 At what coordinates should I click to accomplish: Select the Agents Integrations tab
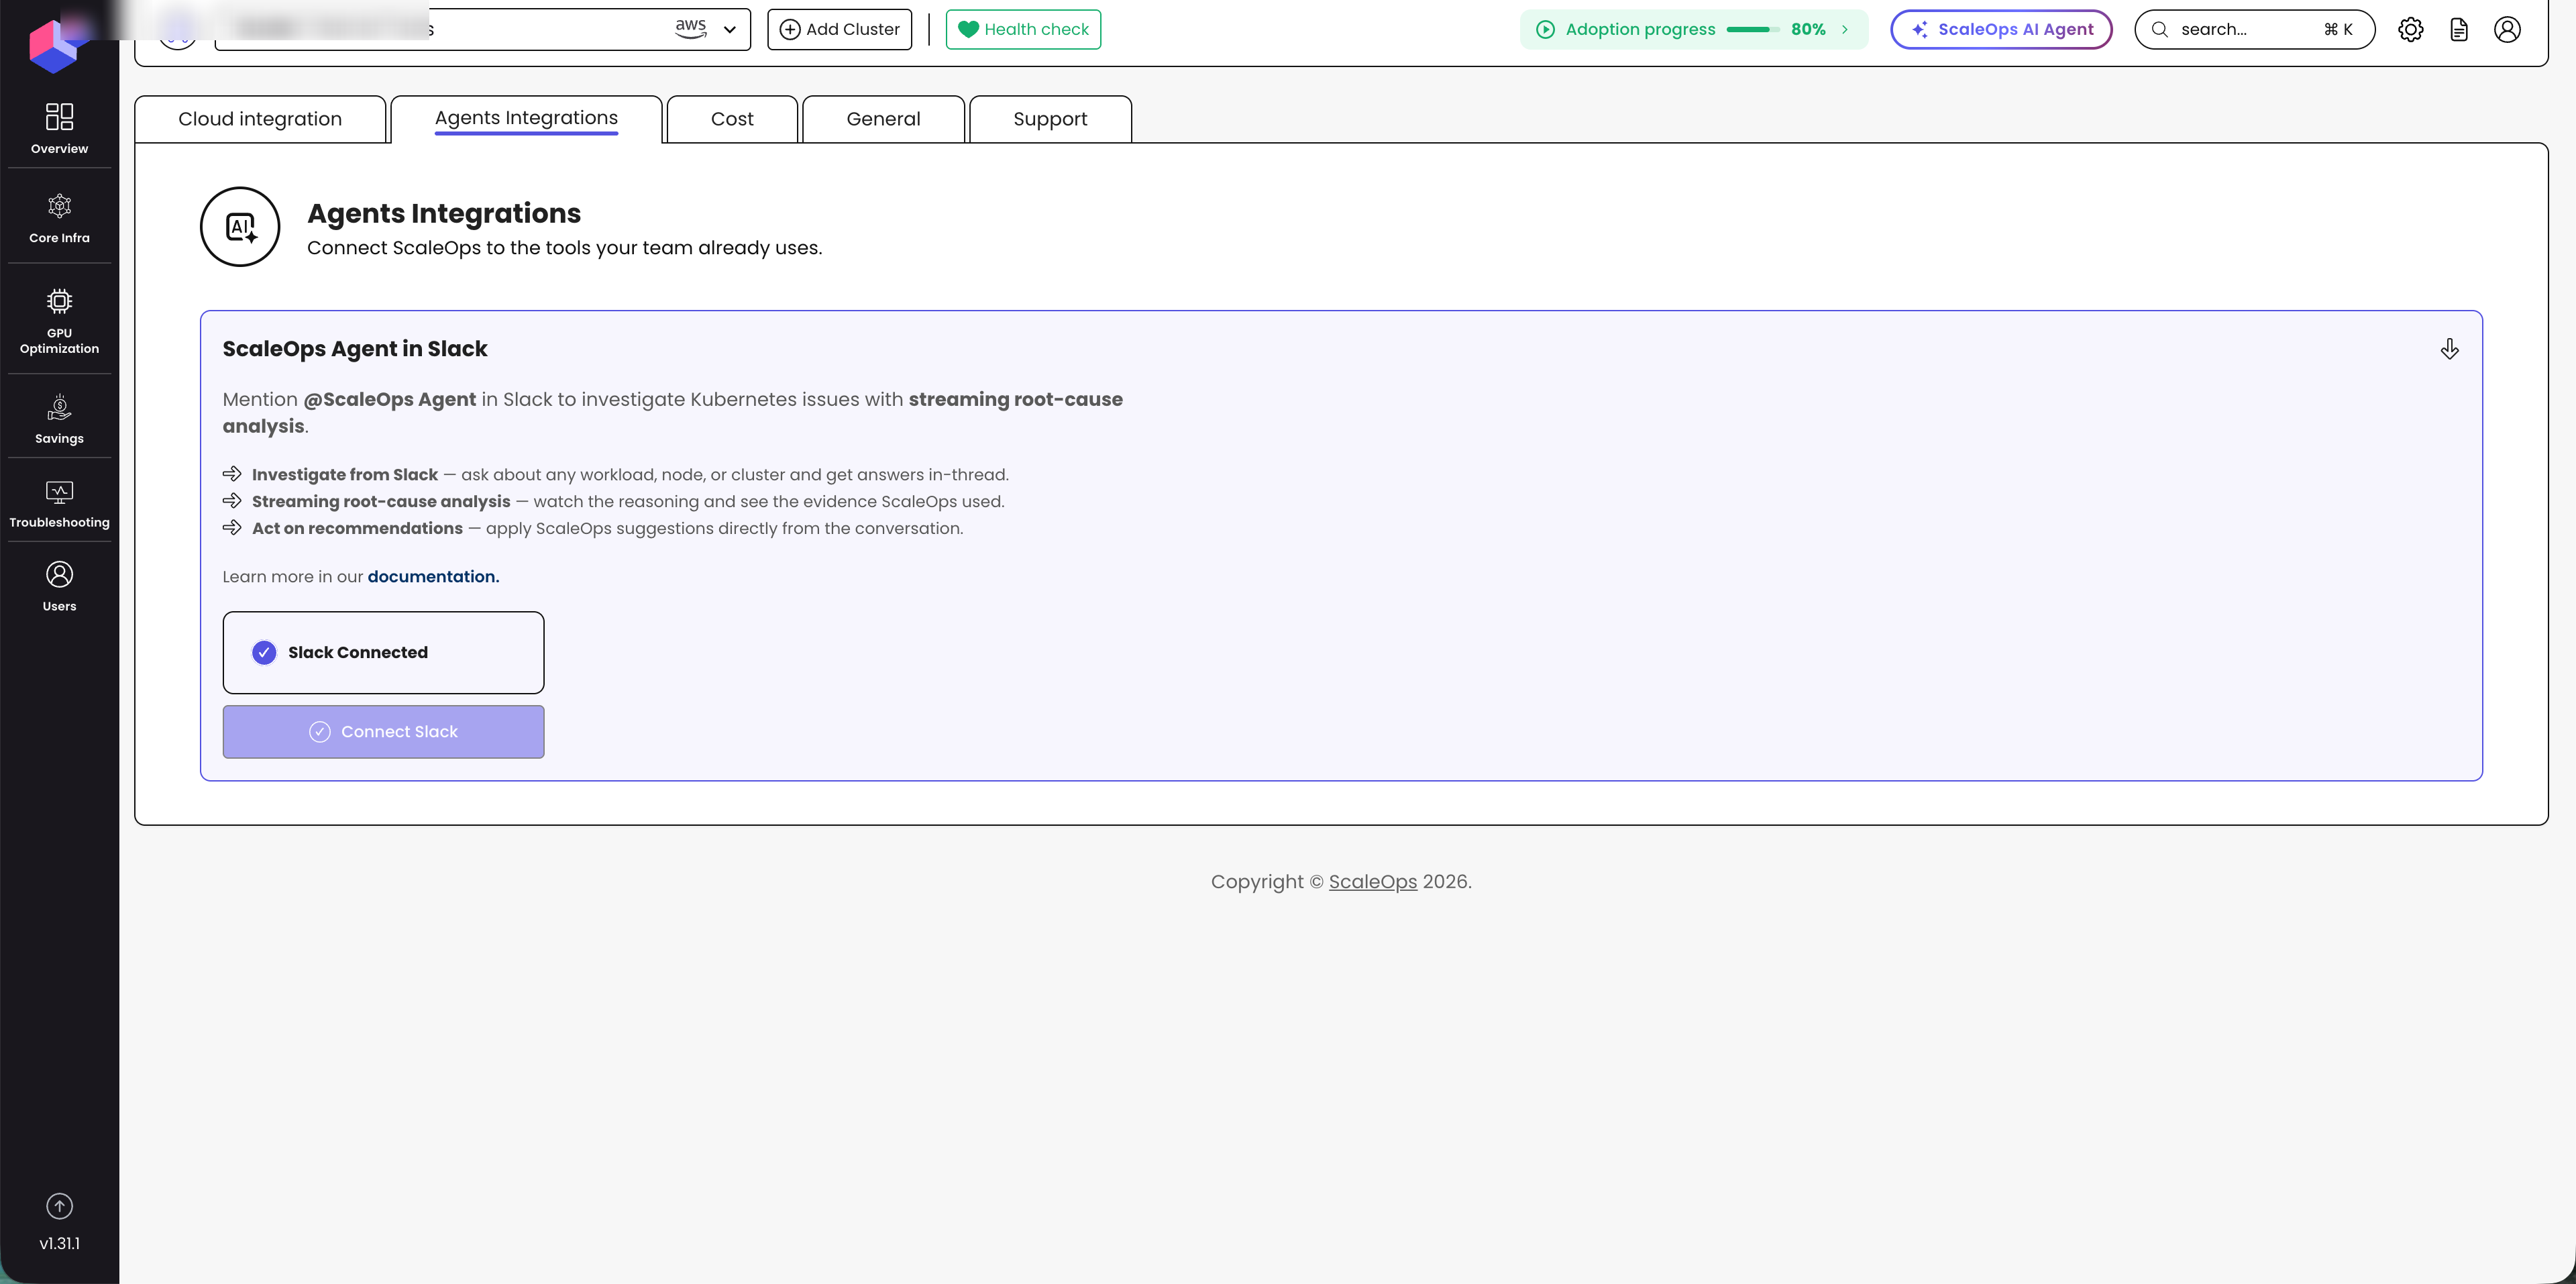pyautogui.click(x=526, y=119)
